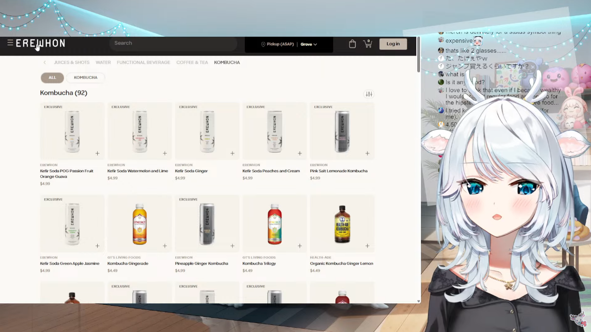Add Kefir Soda Green Apple Jasmine with plus icon

[97, 245]
